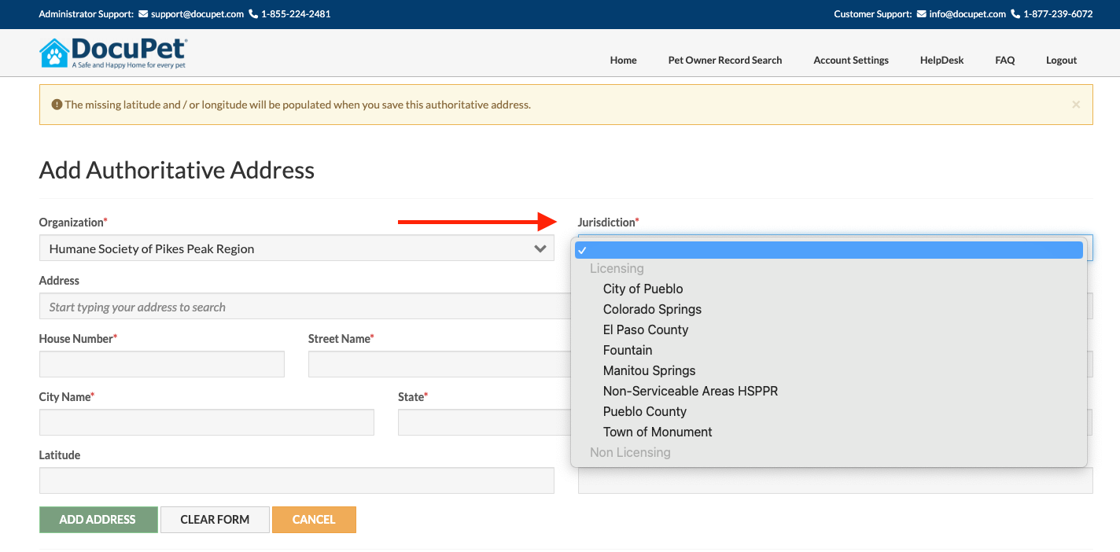Click customer support number 1-877-239-6072
The height and width of the screenshot is (552, 1120).
point(1058,14)
